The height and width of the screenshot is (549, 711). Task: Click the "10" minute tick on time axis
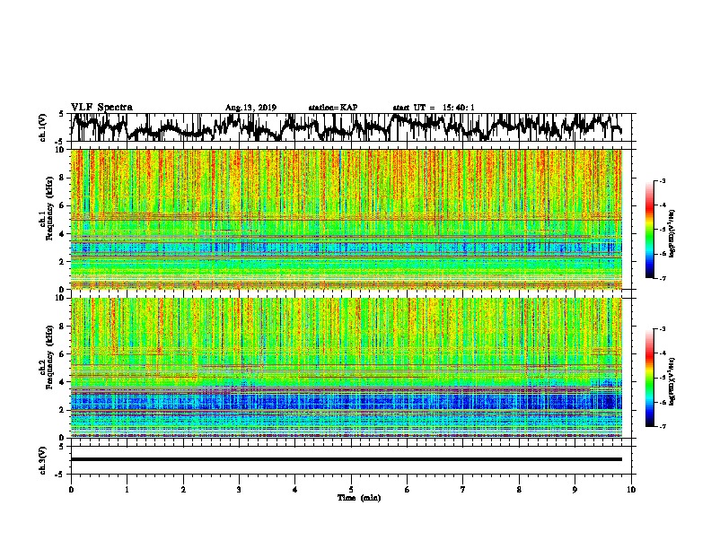pos(631,489)
